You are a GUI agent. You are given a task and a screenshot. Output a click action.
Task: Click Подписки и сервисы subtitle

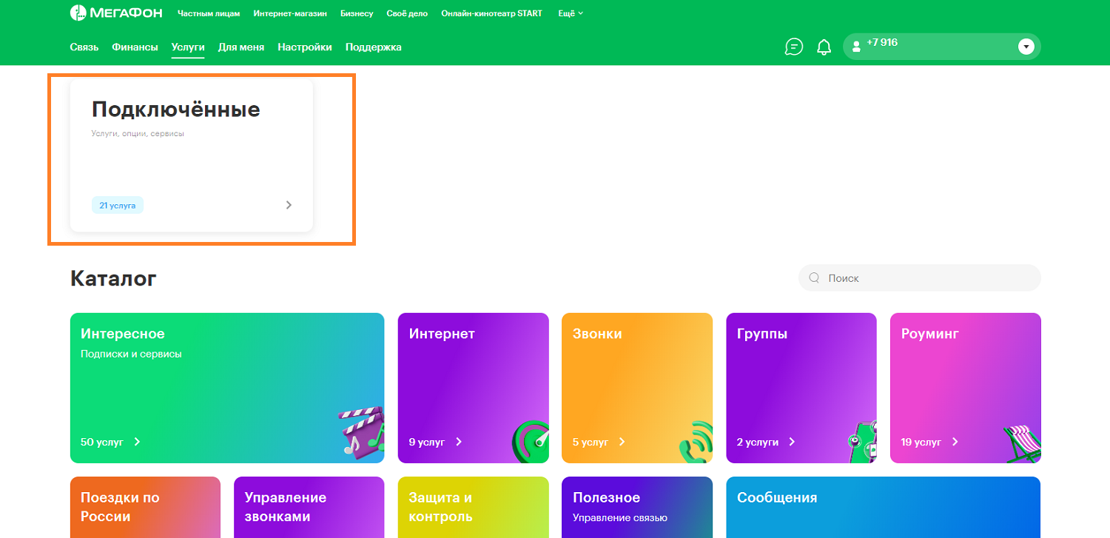[x=131, y=354]
